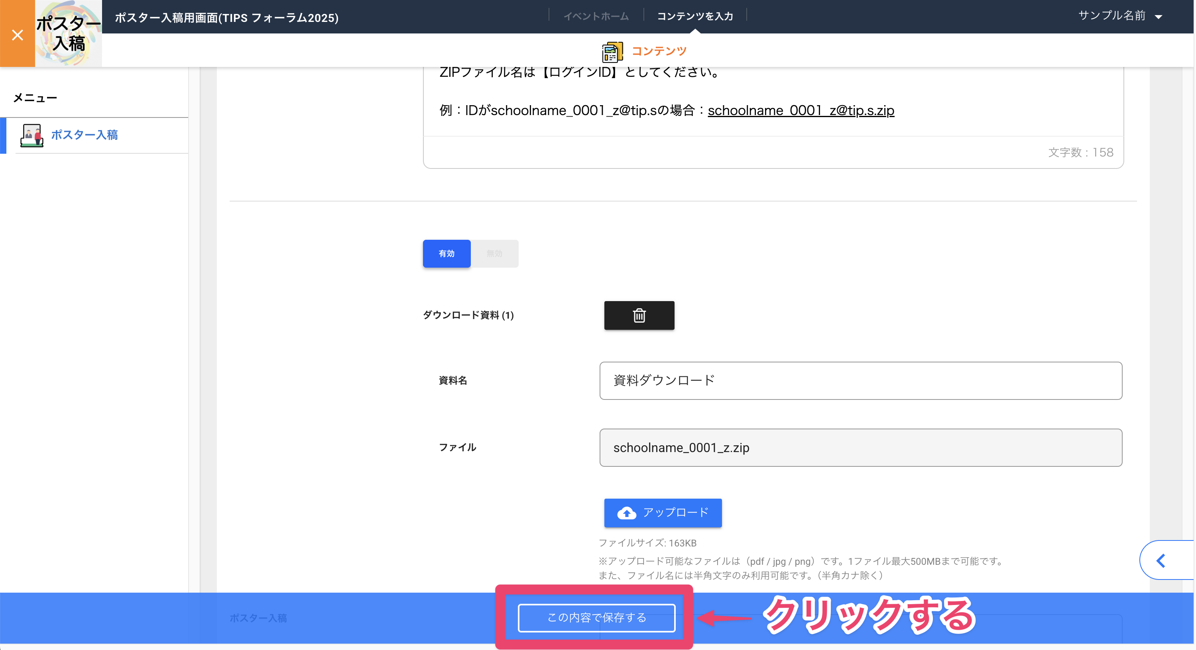This screenshot has width=1196, height=650.
Task: Click the ポスター入稿 app logo icon
Action: tap(68, 33)
